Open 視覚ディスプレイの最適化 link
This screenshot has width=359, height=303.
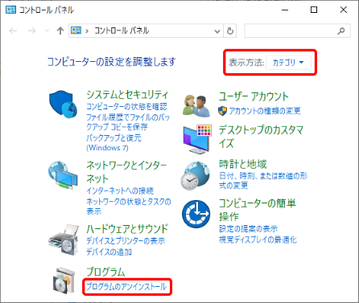258,240
